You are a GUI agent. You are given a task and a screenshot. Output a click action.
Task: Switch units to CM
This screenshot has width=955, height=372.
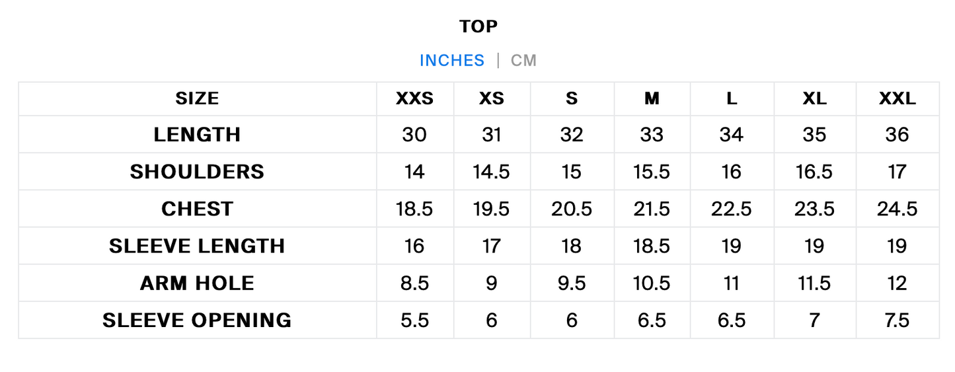click(x=523, y=60)
